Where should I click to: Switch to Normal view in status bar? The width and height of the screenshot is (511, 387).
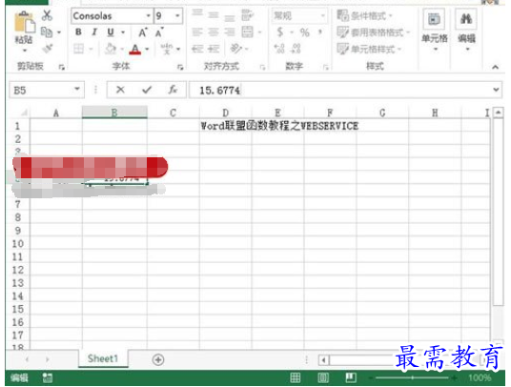click(296, 377)
